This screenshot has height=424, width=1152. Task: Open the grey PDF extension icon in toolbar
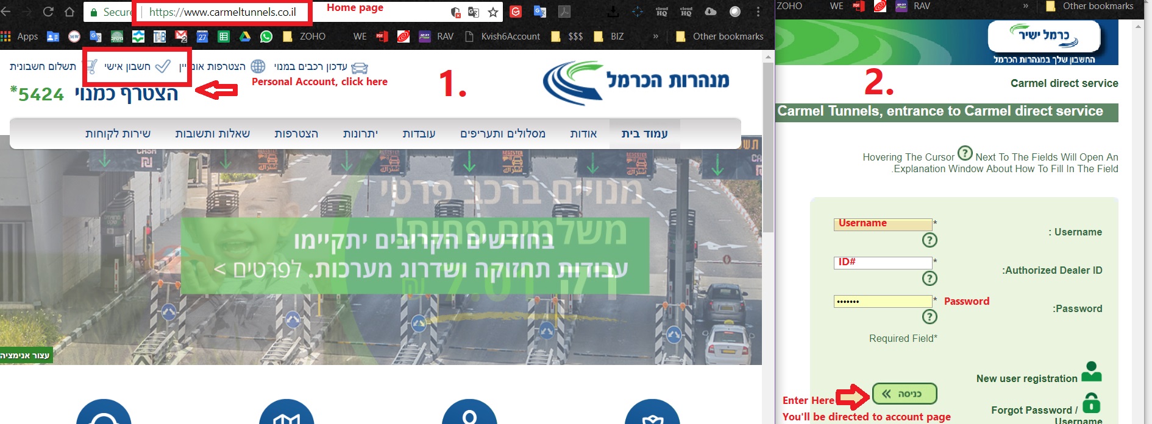point(564,12)
